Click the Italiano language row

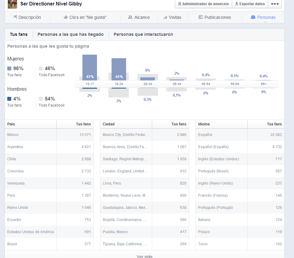pyautogui.click(x=240, y=220)
